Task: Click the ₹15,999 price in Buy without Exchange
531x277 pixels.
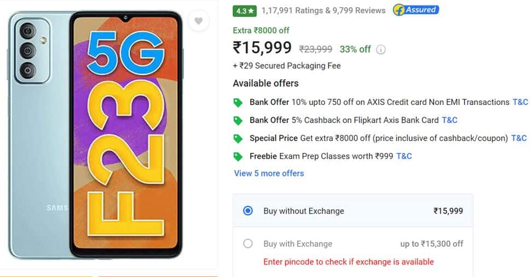Action: (x=448, y=211)
